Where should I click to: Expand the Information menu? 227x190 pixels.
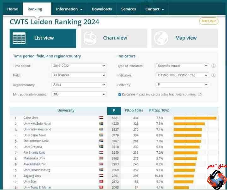coord(69,9)
